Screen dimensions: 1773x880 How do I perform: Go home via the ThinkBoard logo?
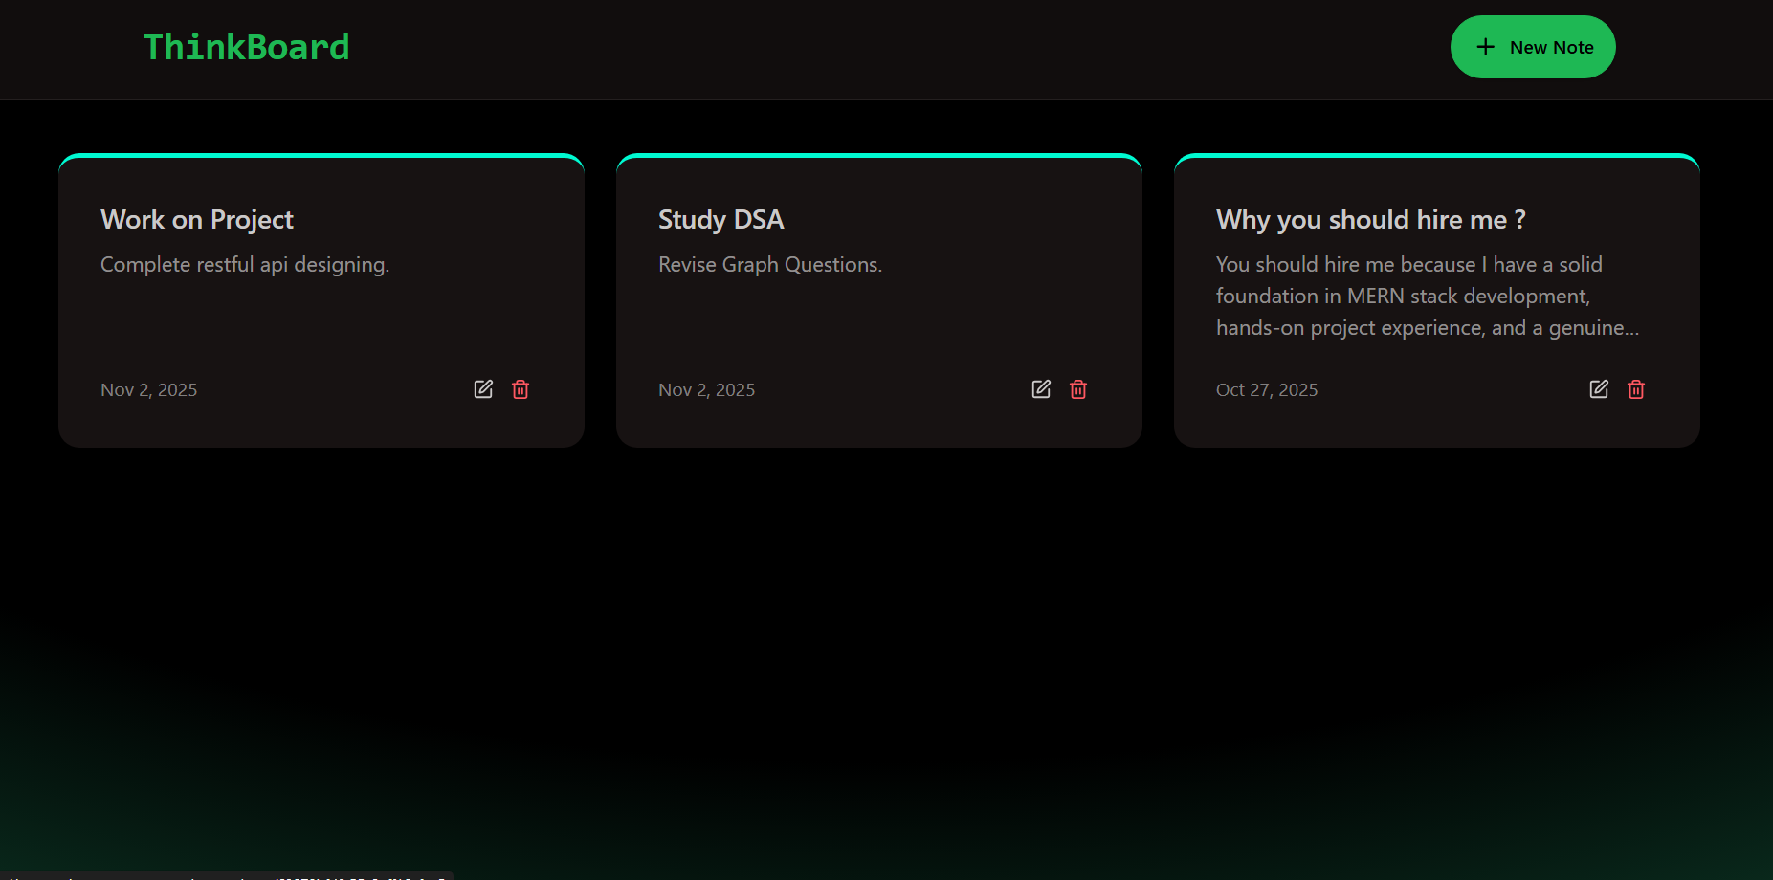tap(246, 47)
